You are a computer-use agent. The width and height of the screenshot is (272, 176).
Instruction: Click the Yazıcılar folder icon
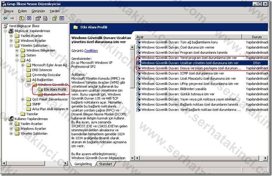pos(23,114)
